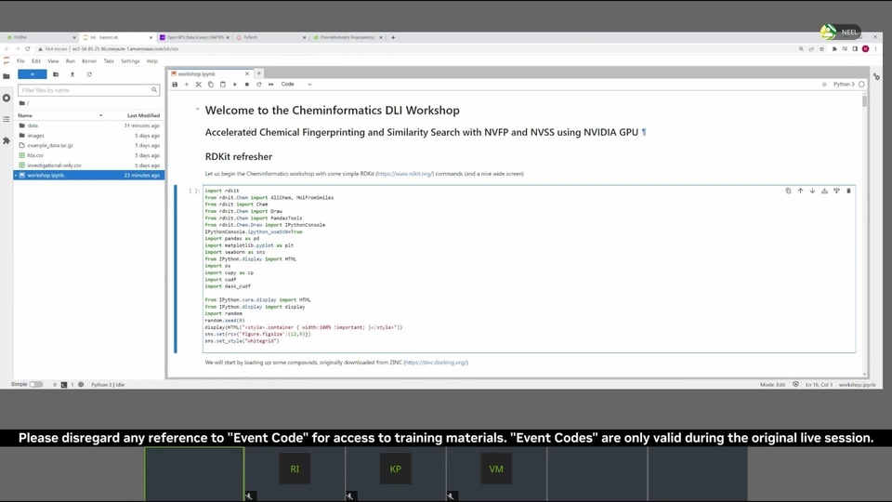Open the Extension Manager sidebar tab
892x502 pixels.
pos(7,140)
